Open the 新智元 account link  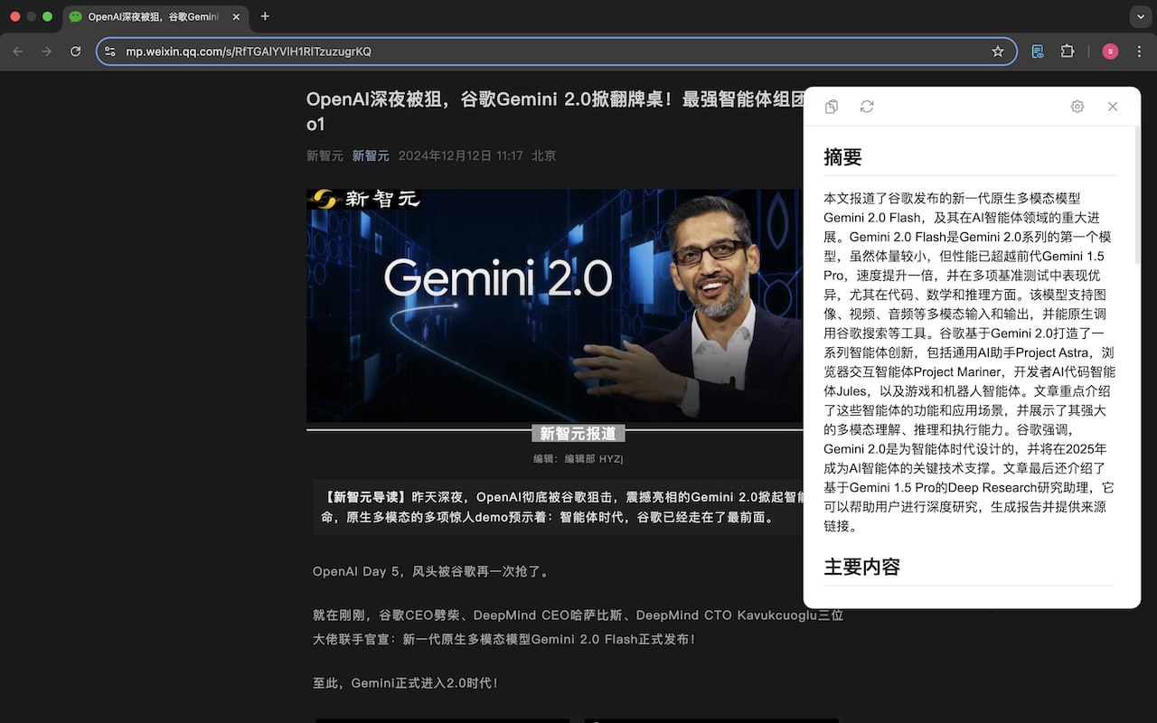point(371,155)
